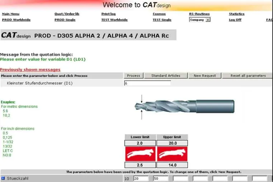
Task: Select the Stueckzahl field containing 20
Action: (x=141, y=178)
